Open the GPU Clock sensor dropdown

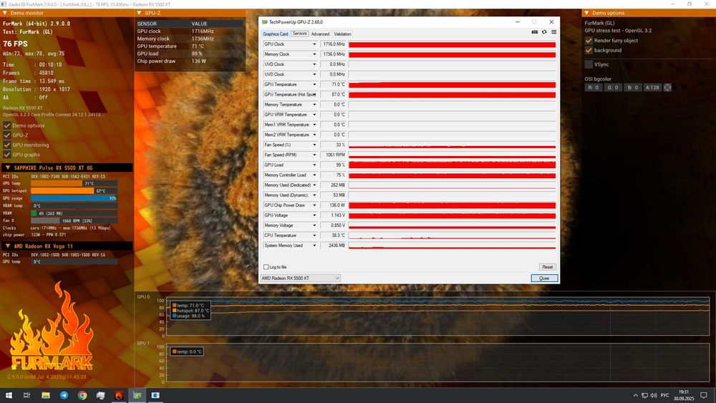pos(314,44)
